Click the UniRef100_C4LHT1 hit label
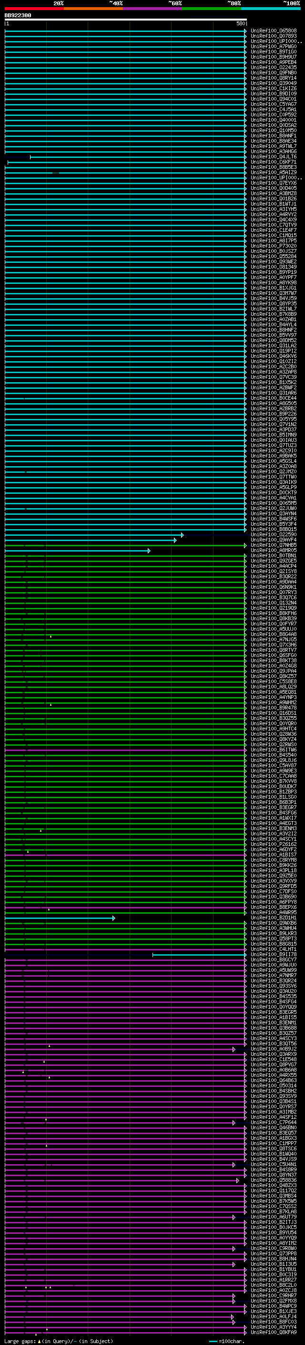 pos(274,949)
